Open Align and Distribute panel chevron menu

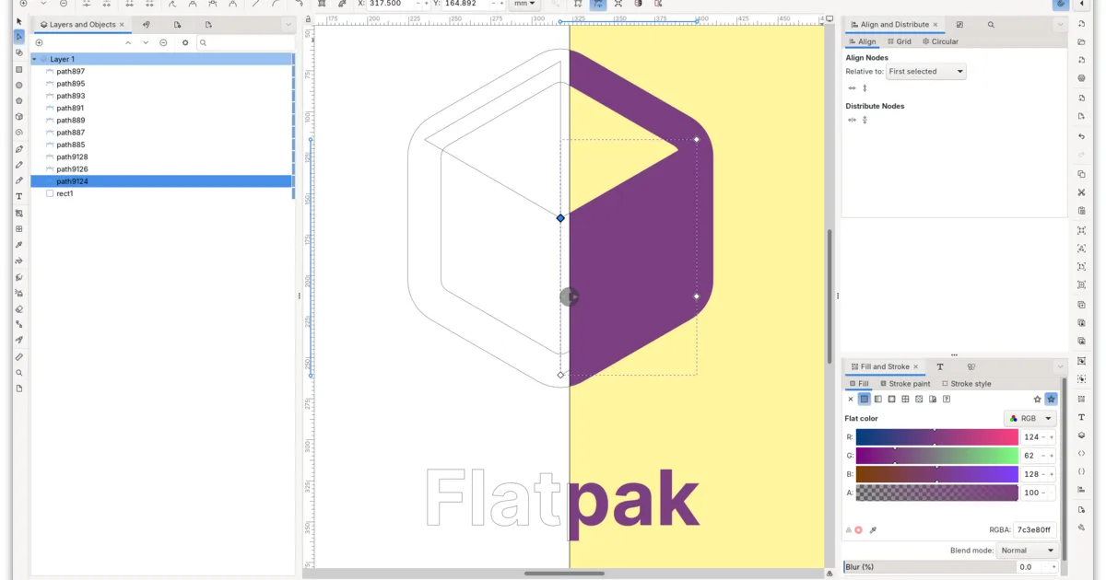1060,25
